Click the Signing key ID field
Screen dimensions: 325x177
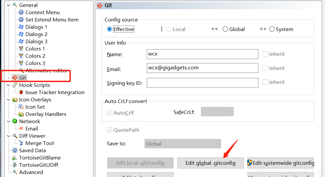point(203,83)
